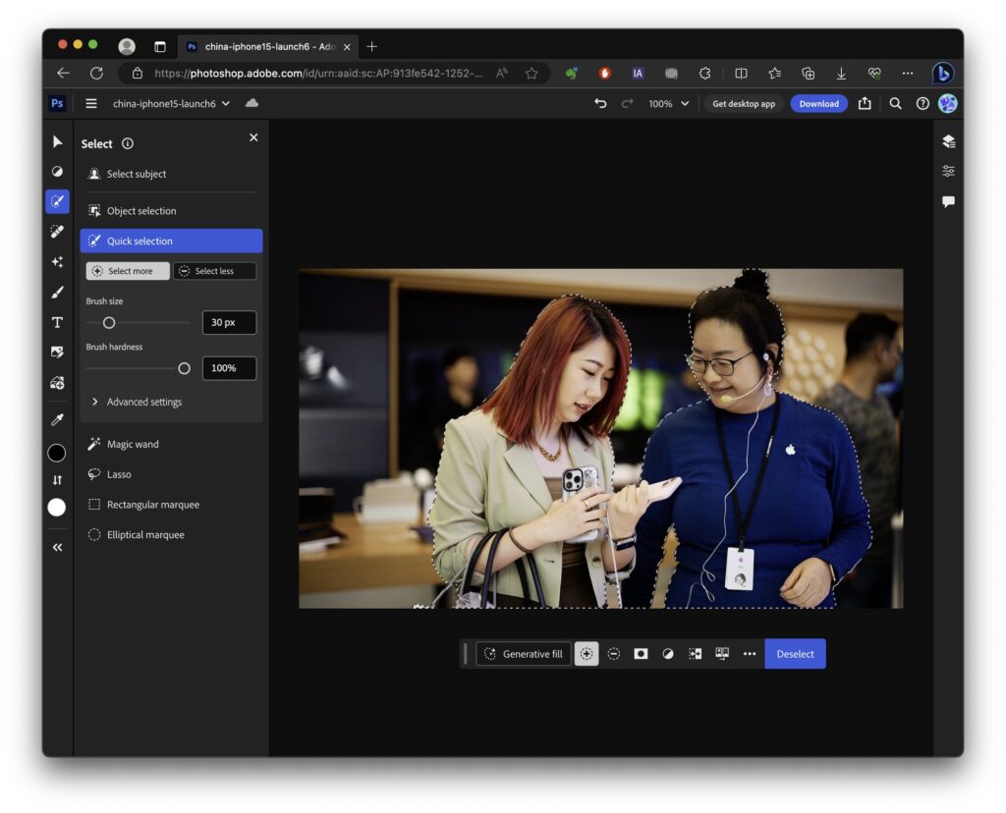Undo the last action

coord(600,103)
